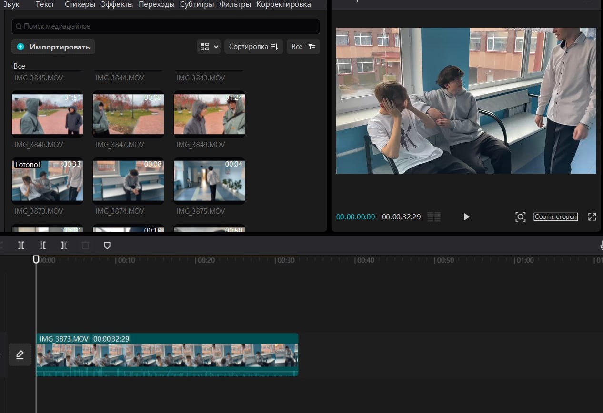Click the IMG_3845.MOV file name

pos(39,78)
